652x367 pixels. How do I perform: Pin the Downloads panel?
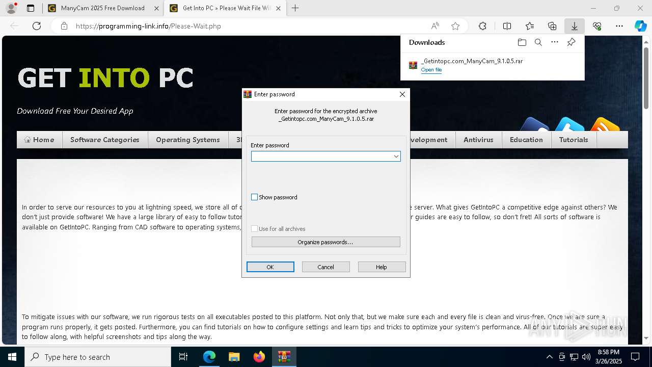pyautogui.click(x=571, y=42)
